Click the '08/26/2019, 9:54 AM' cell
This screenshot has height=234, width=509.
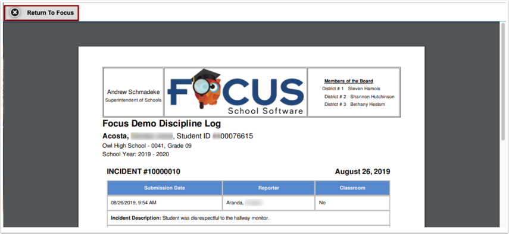pos(164,203)
